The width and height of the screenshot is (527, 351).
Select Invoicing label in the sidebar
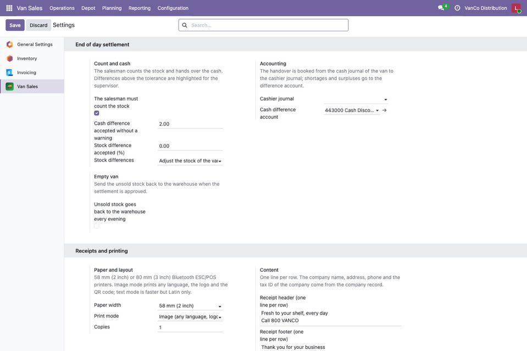pos(26,73)
